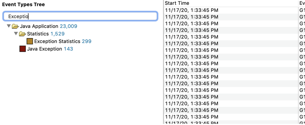Collapse the Java Application tree node
This screenshot has width=305, height=125.
9,26
